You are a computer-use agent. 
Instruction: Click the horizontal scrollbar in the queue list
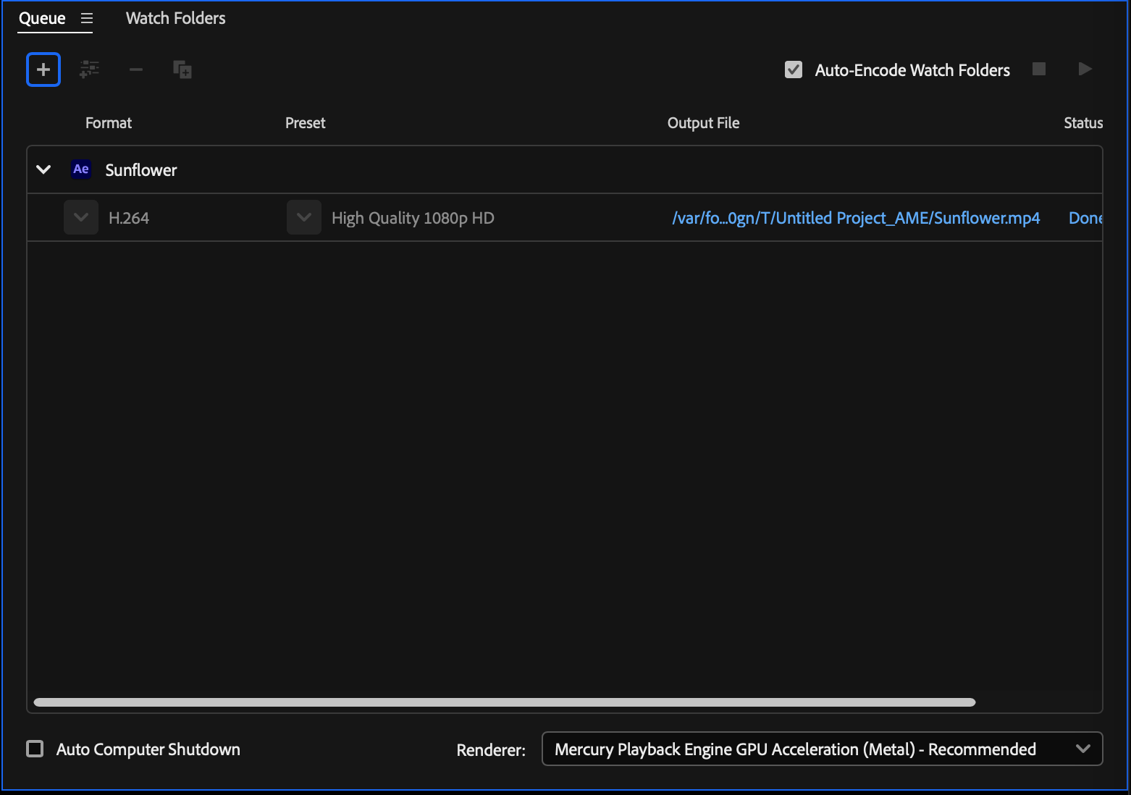coord(504,702)
